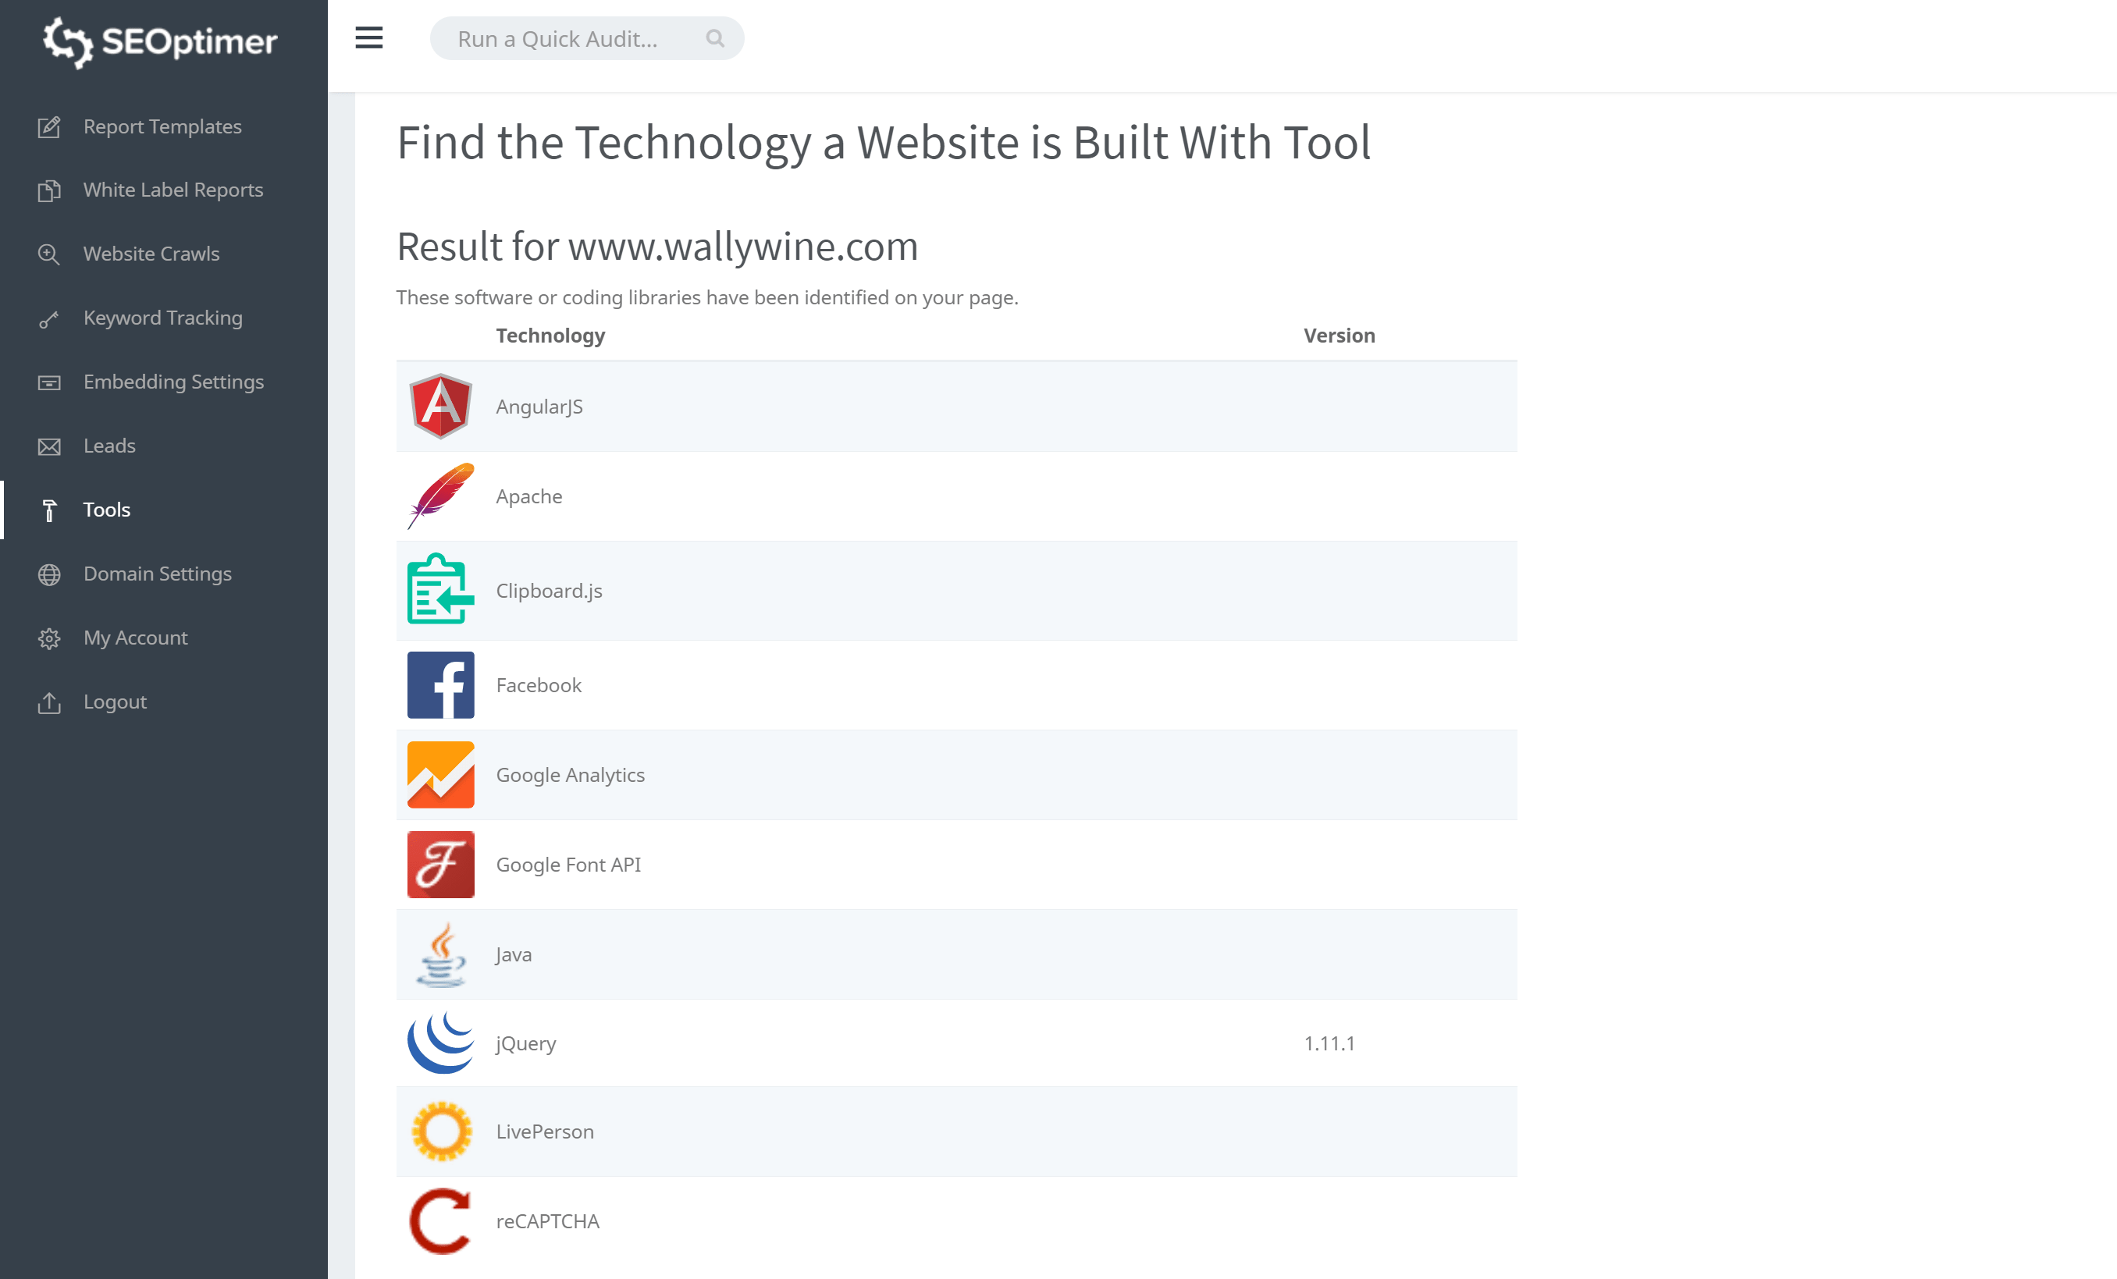Click the Logout button
The image size is (2117, 1279).
(x=115, y=702)
